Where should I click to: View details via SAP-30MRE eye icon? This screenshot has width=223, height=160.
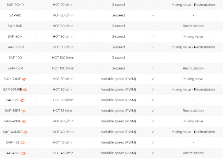point(25,90)
